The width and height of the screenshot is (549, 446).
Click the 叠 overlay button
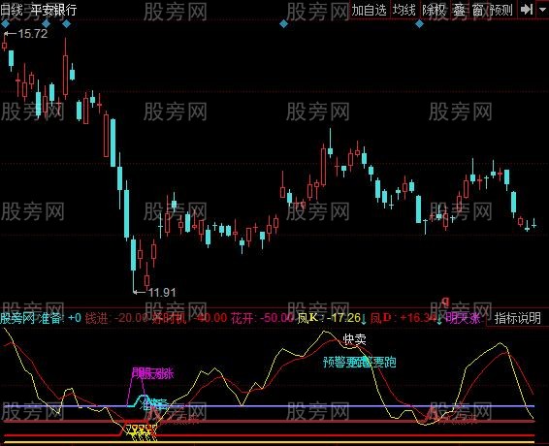pyautogui.click(x=459, y=10)
